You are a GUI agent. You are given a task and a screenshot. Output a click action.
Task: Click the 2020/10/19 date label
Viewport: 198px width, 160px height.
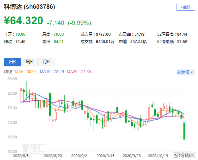coord(158,156)
